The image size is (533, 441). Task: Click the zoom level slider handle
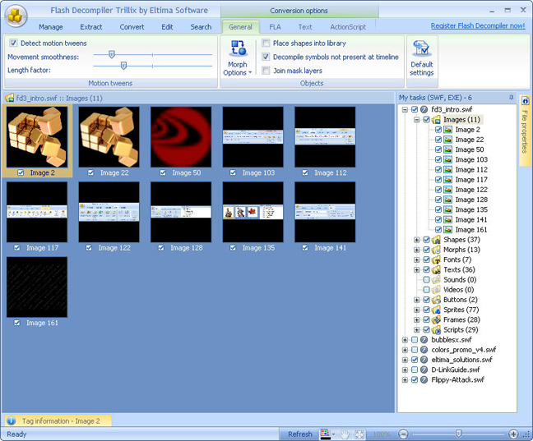[458, 434]
